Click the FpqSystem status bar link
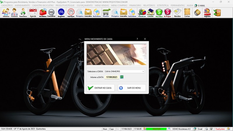233x131 pixels. pos(220,129)
